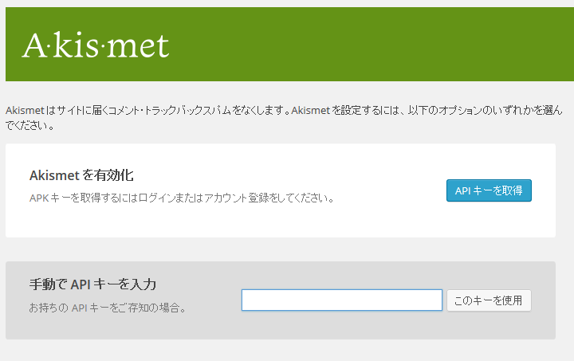Screen dimensions: 574x361
Task: Click the 'でください。' text ending the intro
Action: [30, 126]
